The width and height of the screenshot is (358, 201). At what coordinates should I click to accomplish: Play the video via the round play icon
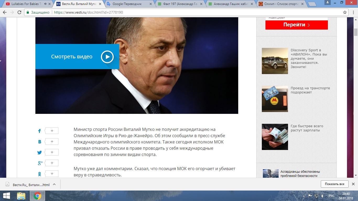coord(107,57)
